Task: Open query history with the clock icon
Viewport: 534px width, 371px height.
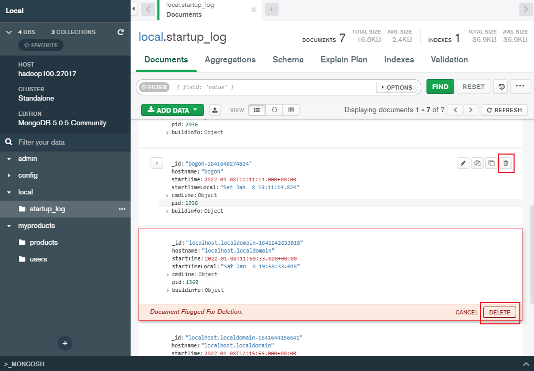Action: click(500, 86)
